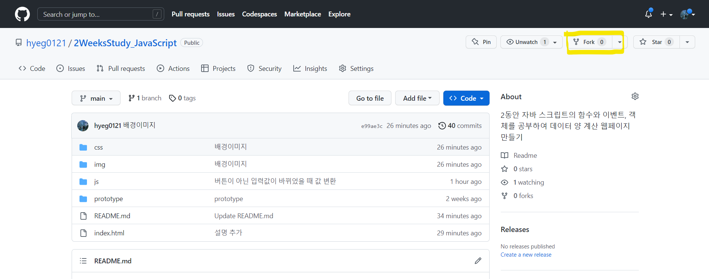Open js folder's latest commit message link

[275, 182]
